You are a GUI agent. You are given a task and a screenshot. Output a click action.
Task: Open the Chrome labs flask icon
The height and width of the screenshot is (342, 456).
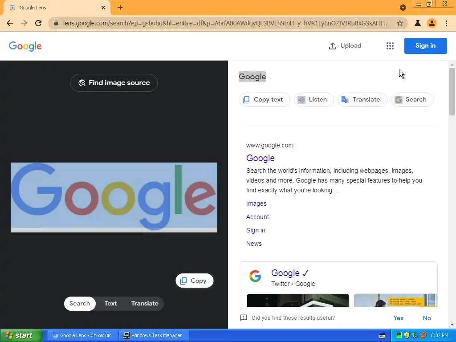coord(418,23)
